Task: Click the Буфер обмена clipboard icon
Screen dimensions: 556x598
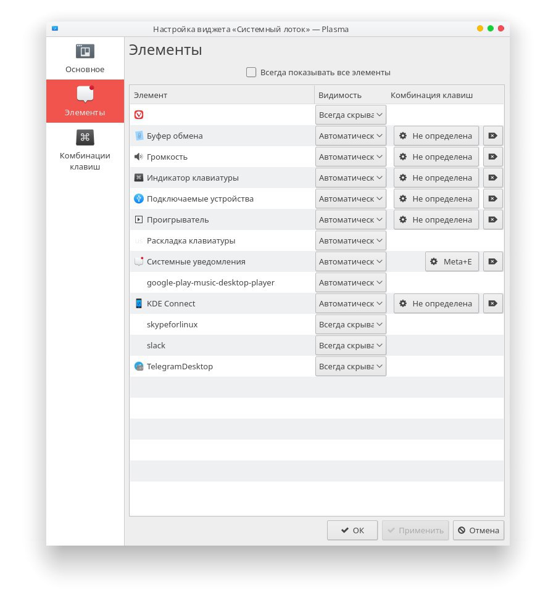Action: [139, 136]
